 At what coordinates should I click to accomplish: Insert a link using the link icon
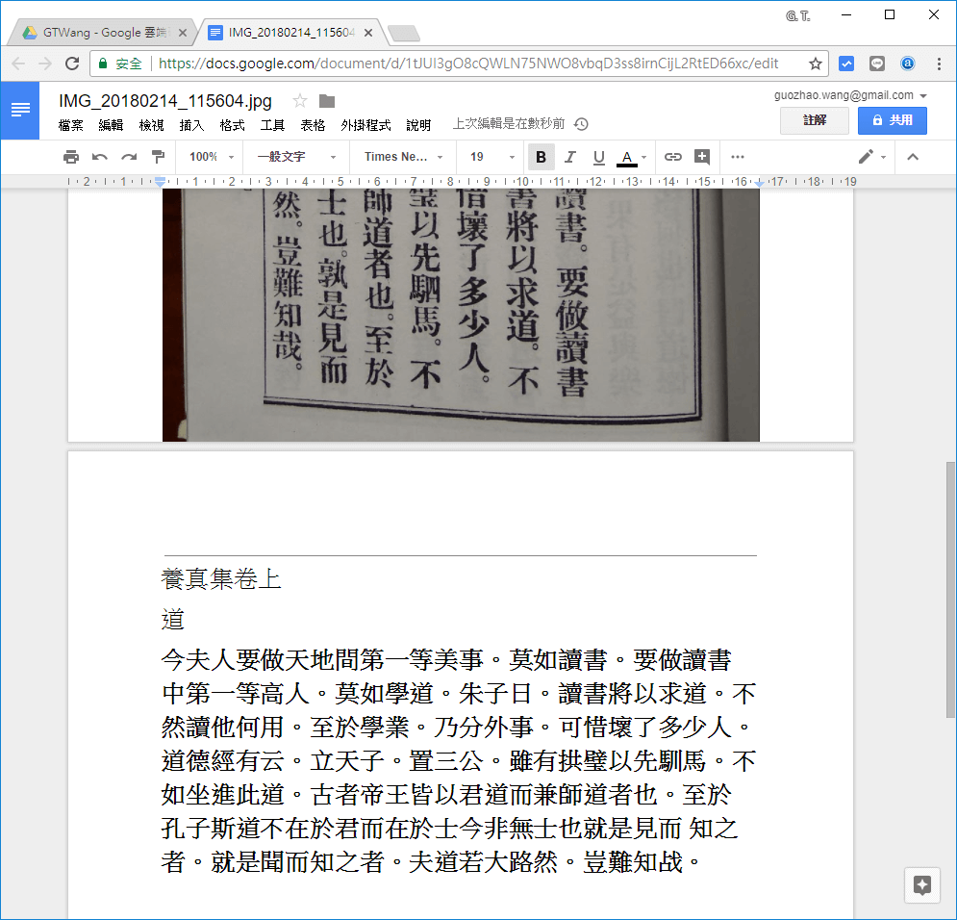click(x=672, y=157)
